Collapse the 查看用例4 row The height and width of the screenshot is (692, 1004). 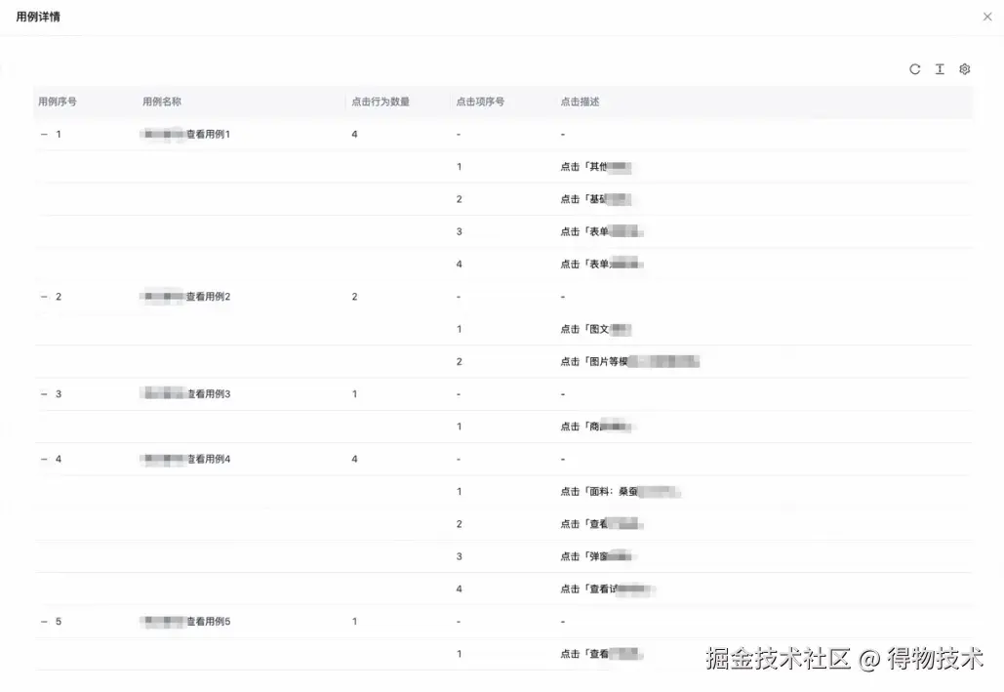[x=43, y=459]
